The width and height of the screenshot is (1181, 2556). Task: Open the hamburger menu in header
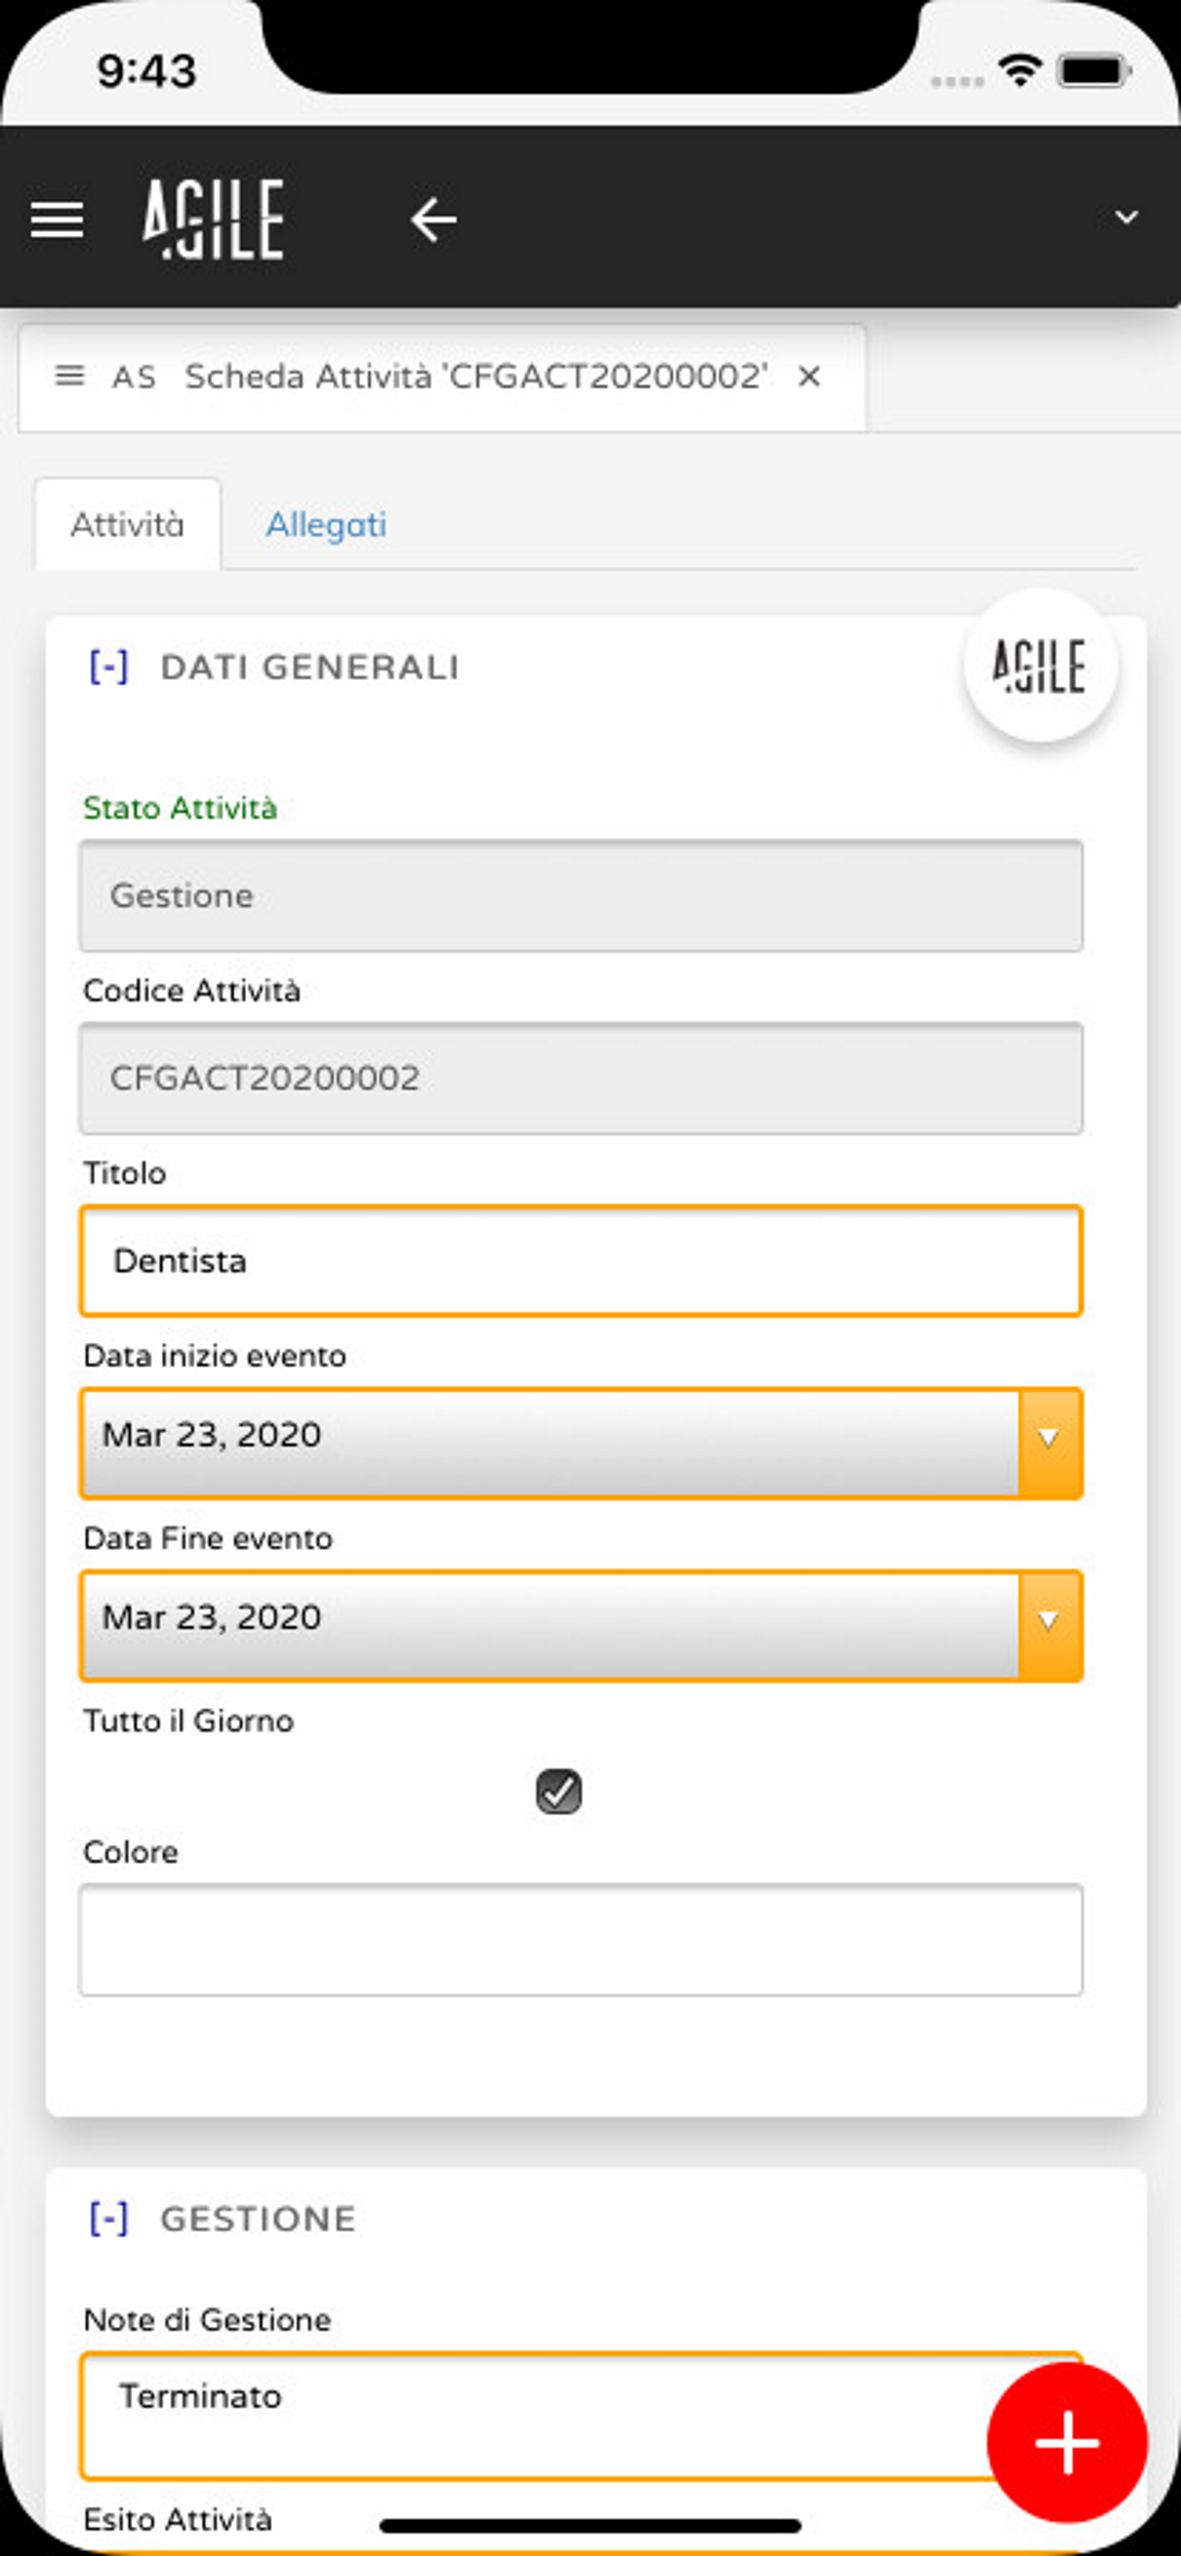point(56,220)
